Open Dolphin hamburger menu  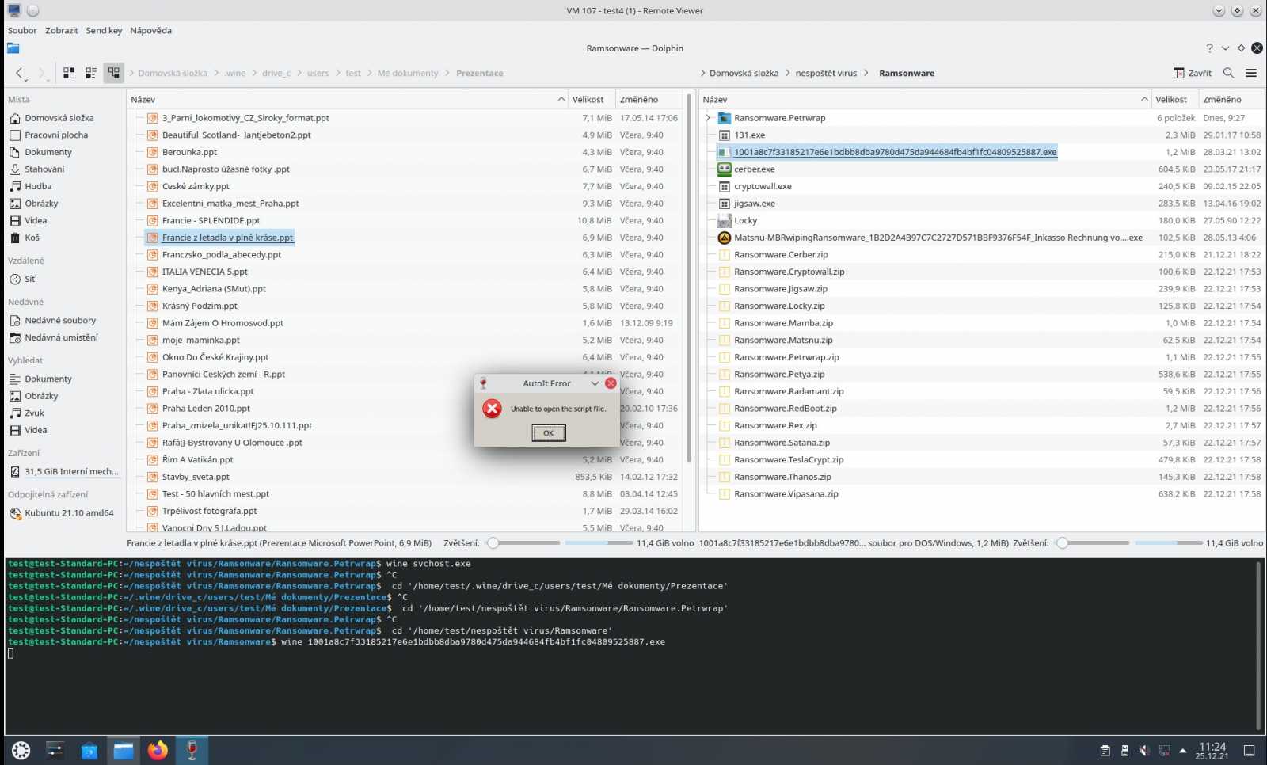[1251, 73]
